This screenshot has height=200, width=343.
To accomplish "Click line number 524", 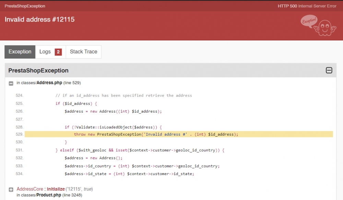I will (20, 96).
